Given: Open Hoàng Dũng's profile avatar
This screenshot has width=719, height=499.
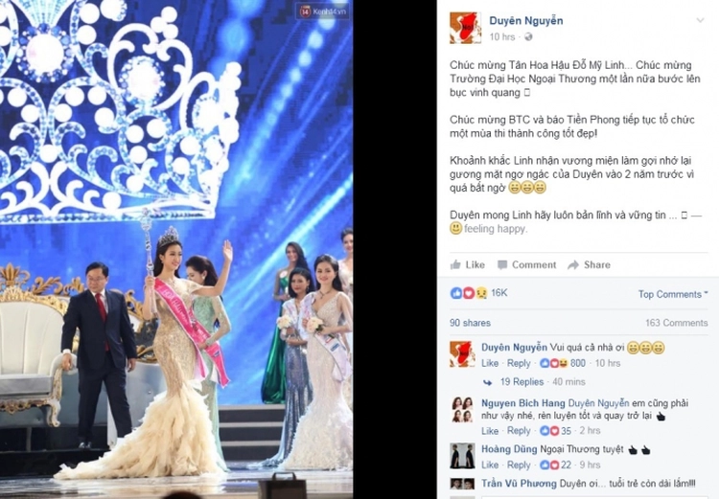Looking at the screenshot, I should pos(462,456).
